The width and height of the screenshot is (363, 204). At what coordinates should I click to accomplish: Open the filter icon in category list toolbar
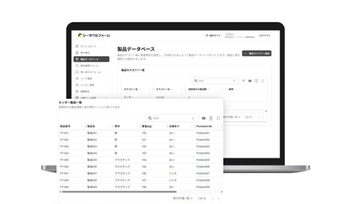coord(244,81)
